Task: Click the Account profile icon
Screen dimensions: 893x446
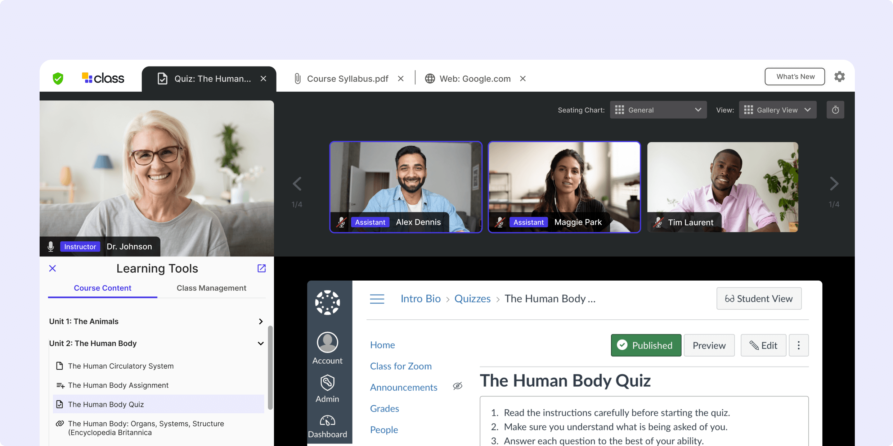Action: pyautogui.click(x=327, y=341)
